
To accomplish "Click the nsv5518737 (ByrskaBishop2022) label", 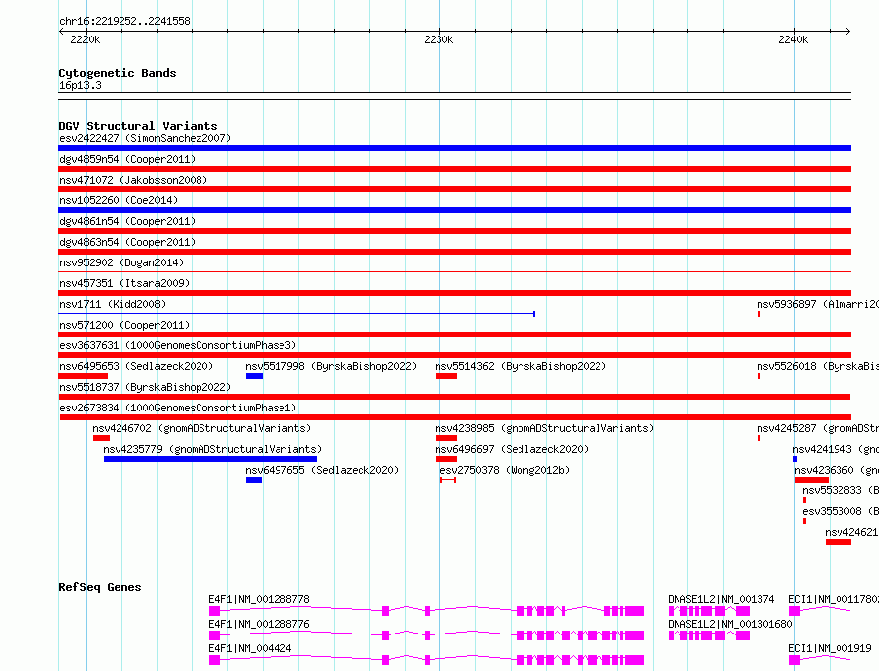I will pyautogui.click(x=145, y=387).
